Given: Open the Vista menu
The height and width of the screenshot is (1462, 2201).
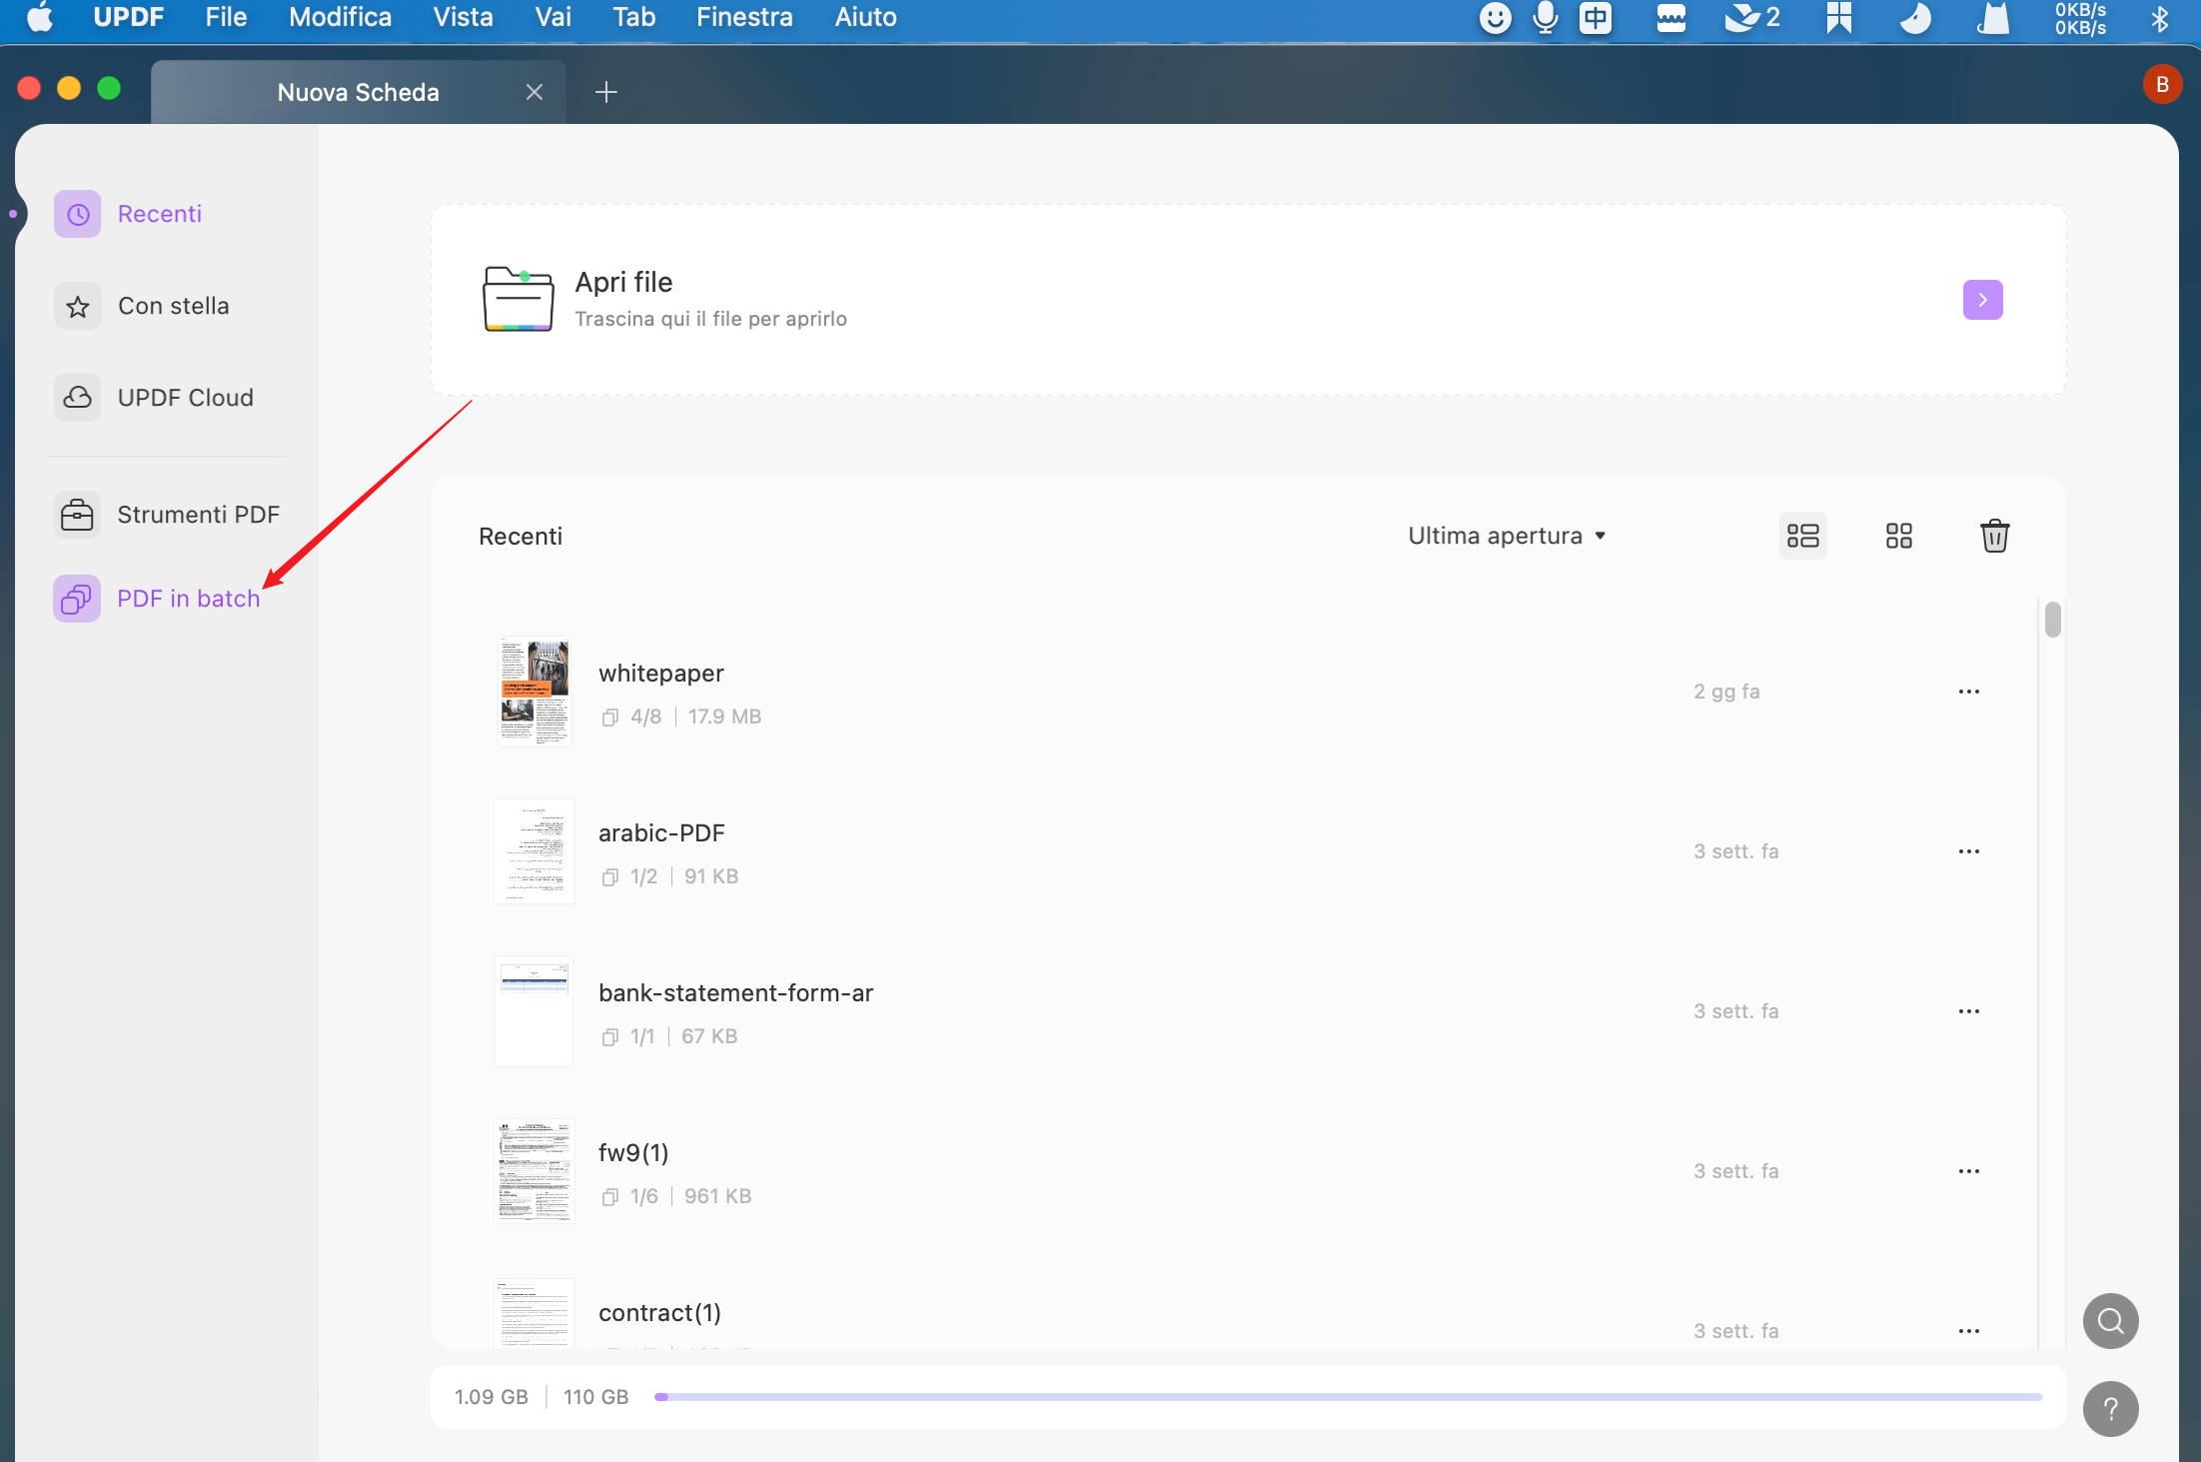Looking at the screenshot, I should (463, 17).
